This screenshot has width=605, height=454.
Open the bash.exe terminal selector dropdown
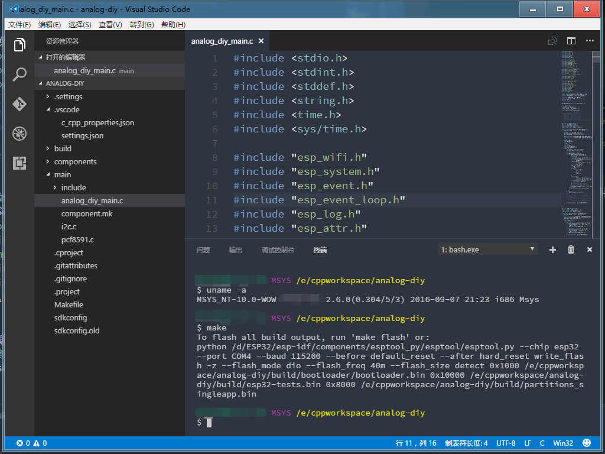488,250
